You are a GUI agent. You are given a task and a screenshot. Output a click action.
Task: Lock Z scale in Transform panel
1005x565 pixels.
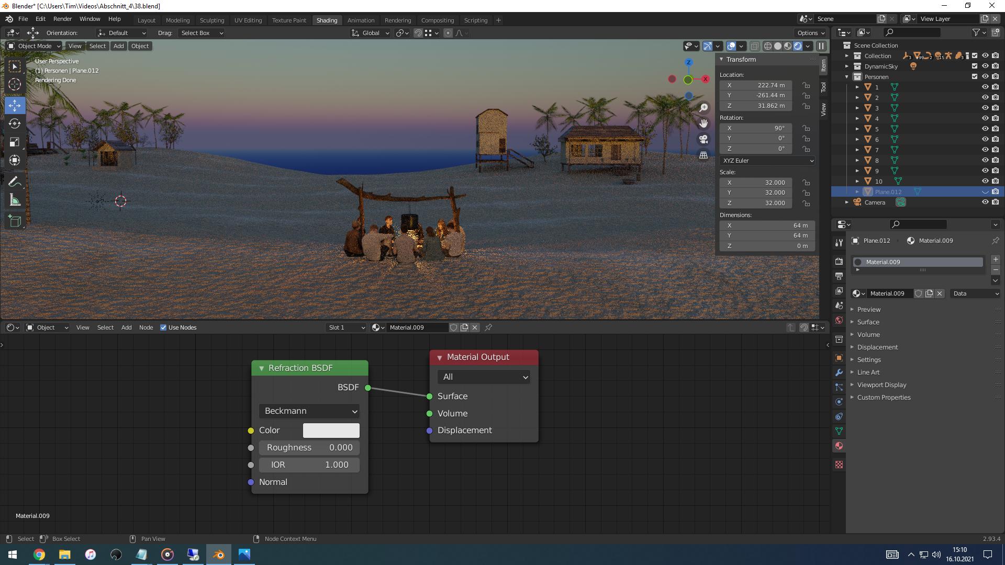(806, 203)
